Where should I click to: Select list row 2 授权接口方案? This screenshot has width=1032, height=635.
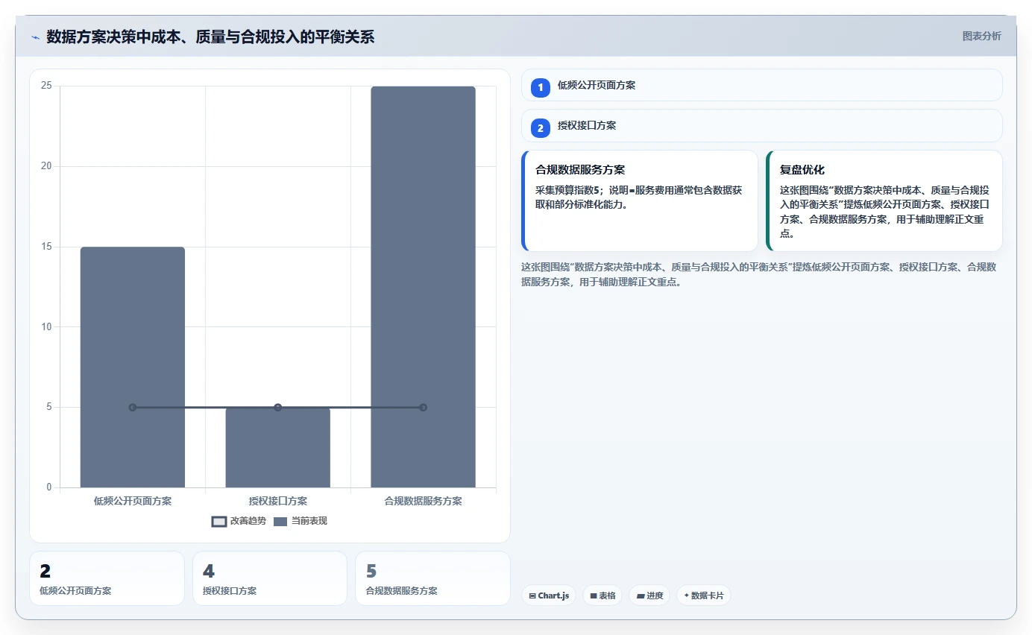click(x=762, y=125)
